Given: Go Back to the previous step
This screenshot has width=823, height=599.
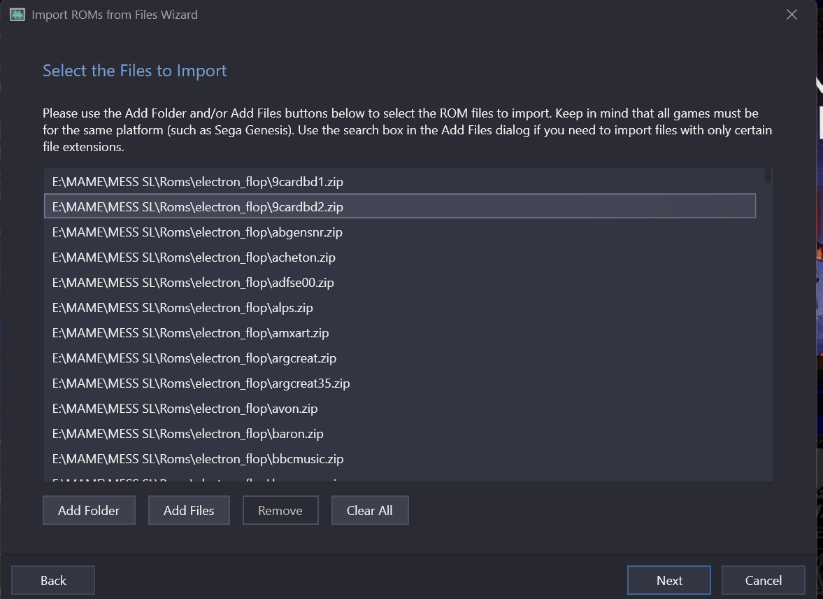Looking at the screenshot, I should 53,580.
